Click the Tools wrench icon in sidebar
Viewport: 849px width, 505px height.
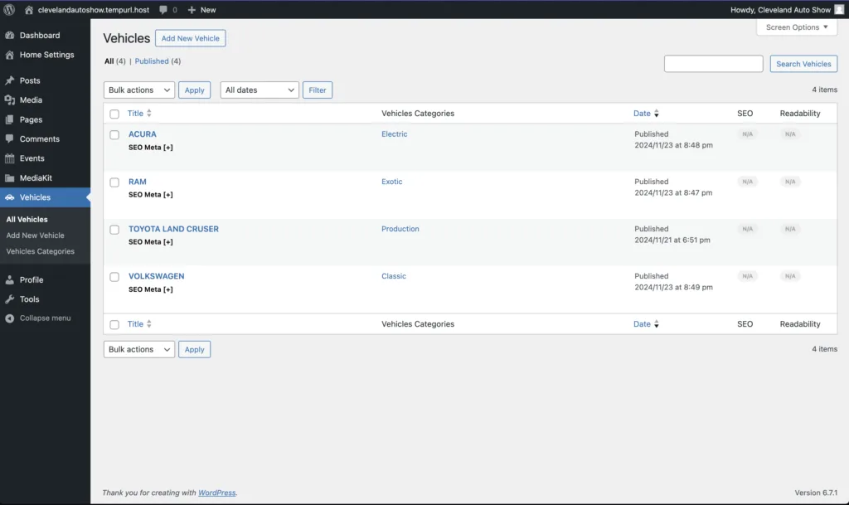(x=10, y=299)
